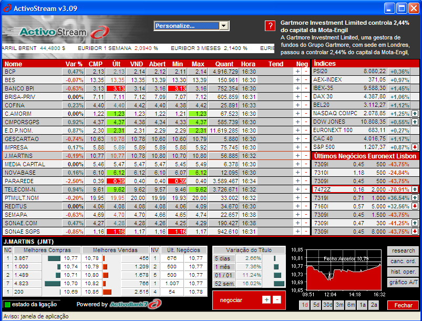This screenshot has height=321, width=422.
Task: Click the minus icon in negociar panel
Action: [x=277, y=299]
